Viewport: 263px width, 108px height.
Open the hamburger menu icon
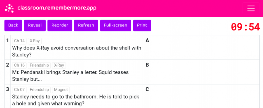coord(251,8)
